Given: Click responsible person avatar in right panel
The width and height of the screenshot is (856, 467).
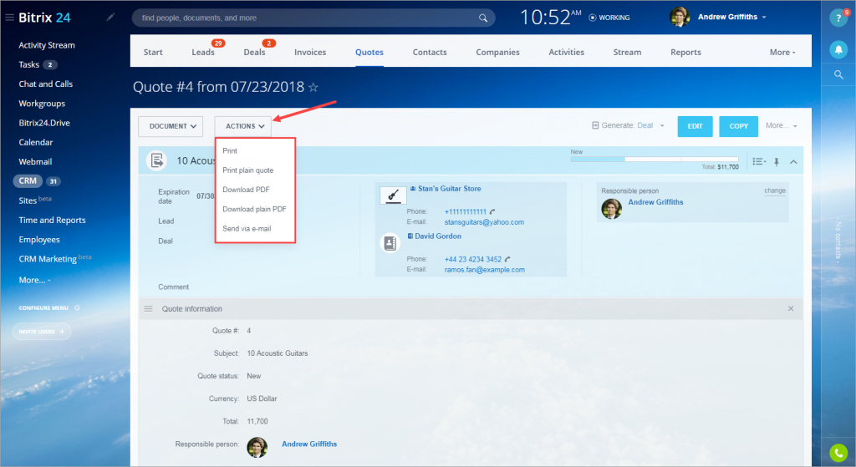Looking at the screenshot, I should [611, 208].
